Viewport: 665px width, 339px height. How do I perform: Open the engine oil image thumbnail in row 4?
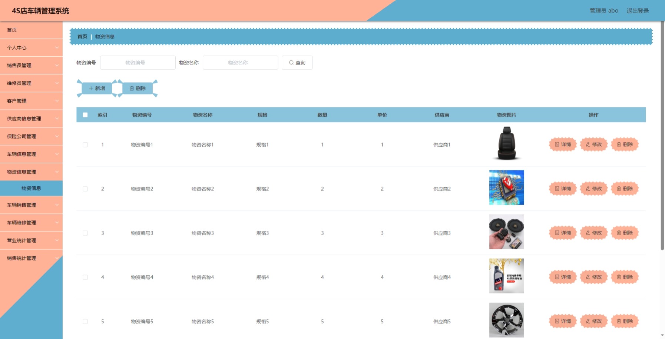pos(507,276)
